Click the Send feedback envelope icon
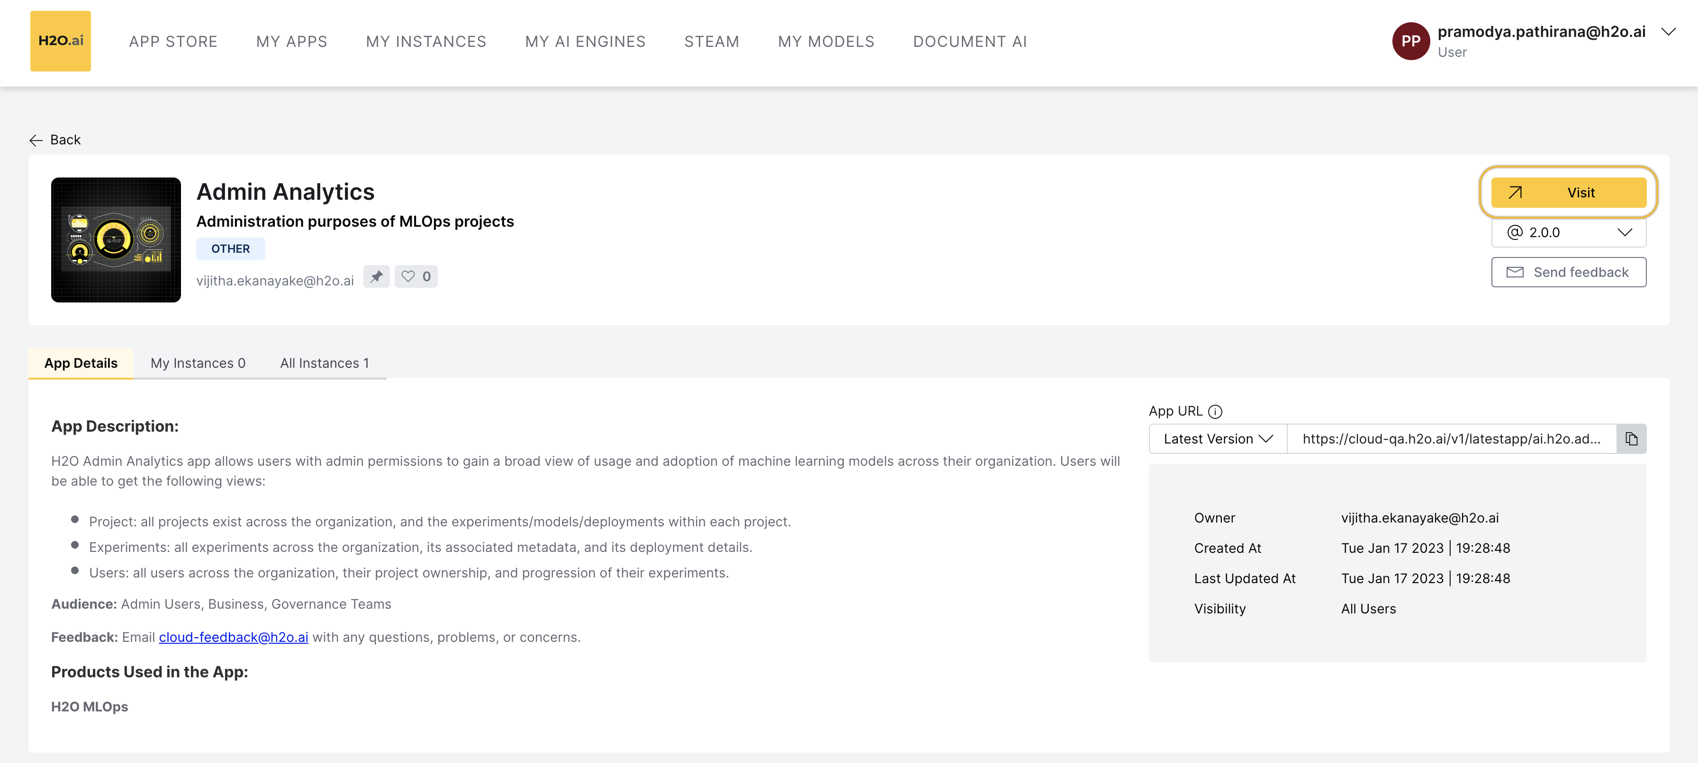This screenshot has height=763, width=1698. click(x=1515, y=273)
